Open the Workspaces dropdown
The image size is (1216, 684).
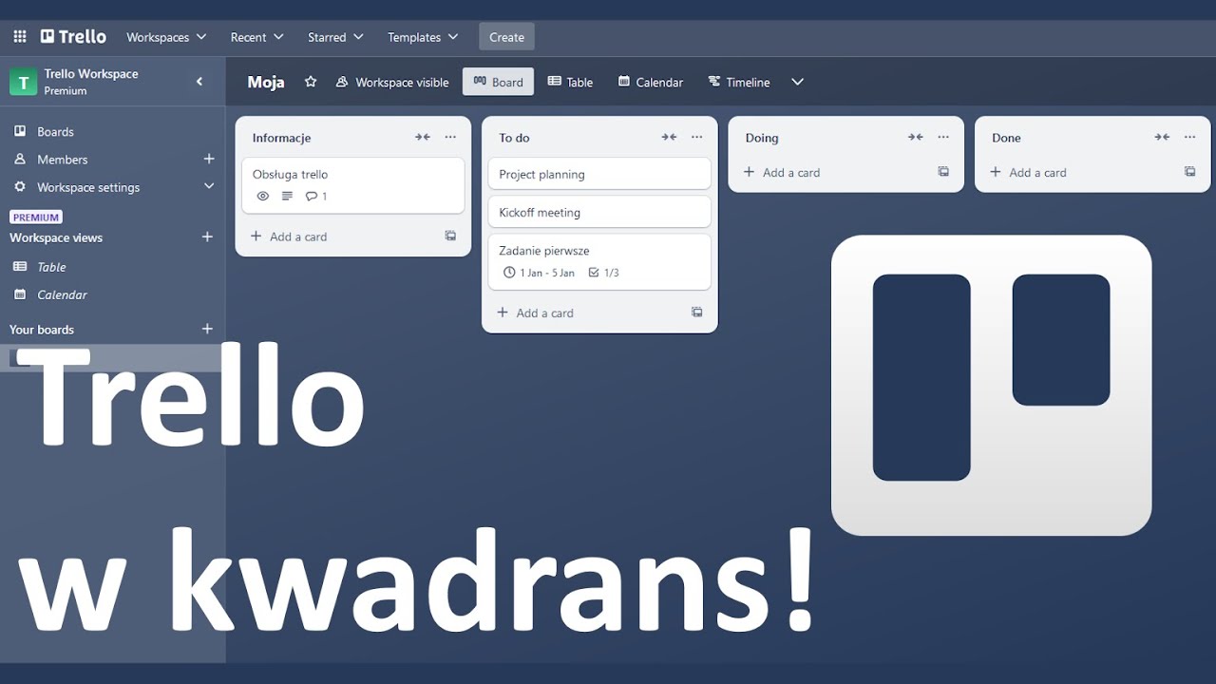coord(166,37)
